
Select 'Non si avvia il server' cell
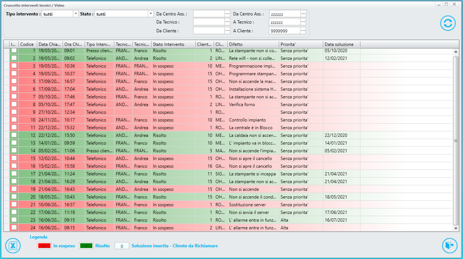coord(253,212)
